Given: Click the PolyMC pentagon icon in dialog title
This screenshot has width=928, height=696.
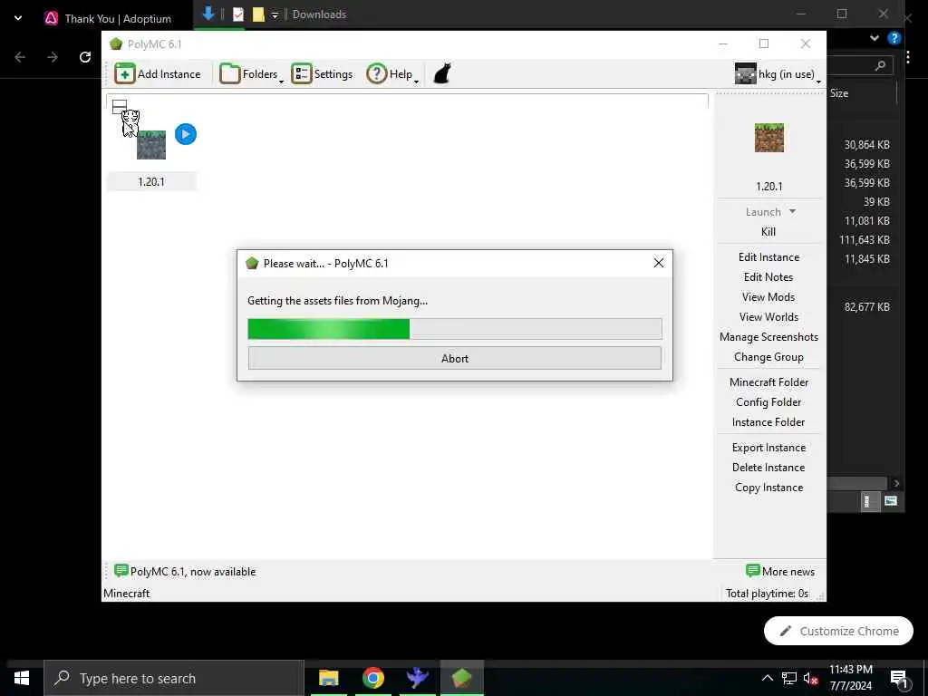Looking at the screenshot, I should [252, 264].
